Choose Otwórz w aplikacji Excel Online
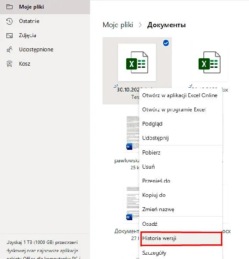This screenshot has width=249, height=259. (x=181, y=95)
